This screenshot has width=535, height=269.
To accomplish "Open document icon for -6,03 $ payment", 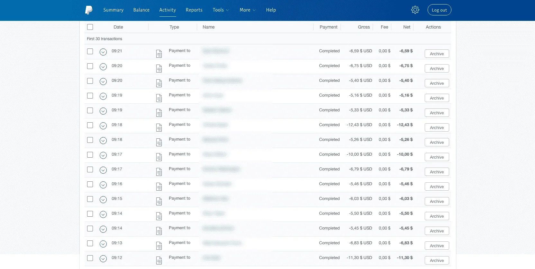I will (x=159, y=201).
